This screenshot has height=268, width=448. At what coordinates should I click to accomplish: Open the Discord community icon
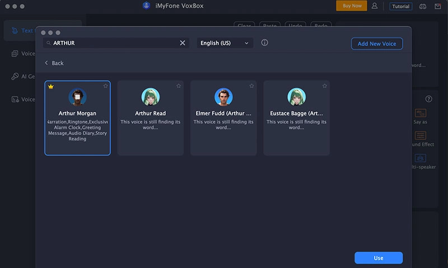[x=422, y=6]
